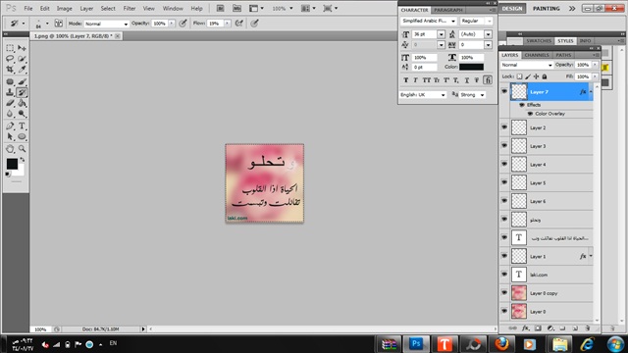Image resolution: width=628 pixels, height=353 pixels.
Task: Select the History Brush tool
Action: (x=22, y=92)
